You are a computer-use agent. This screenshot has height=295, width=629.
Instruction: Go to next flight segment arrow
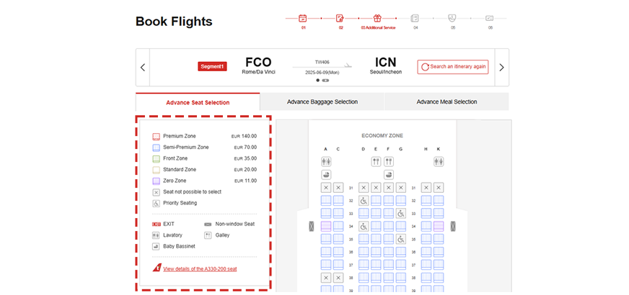point(501,68)
